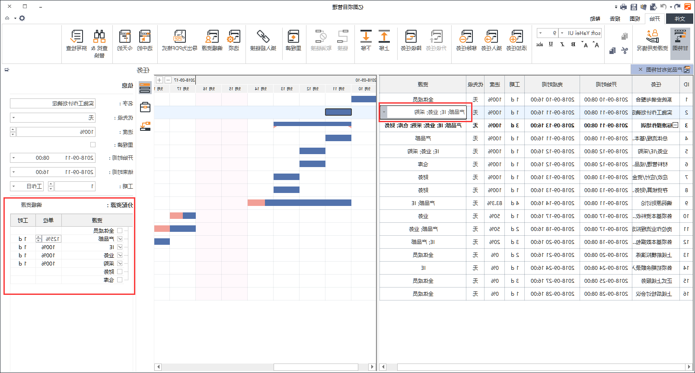
Task: Uncheck the 采购 resource checkbox
Action: (120, 263)
